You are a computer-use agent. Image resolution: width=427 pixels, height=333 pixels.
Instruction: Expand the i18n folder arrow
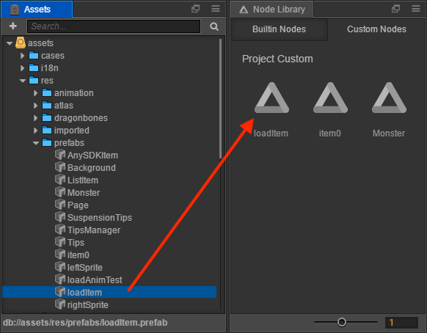pos(22,68)
